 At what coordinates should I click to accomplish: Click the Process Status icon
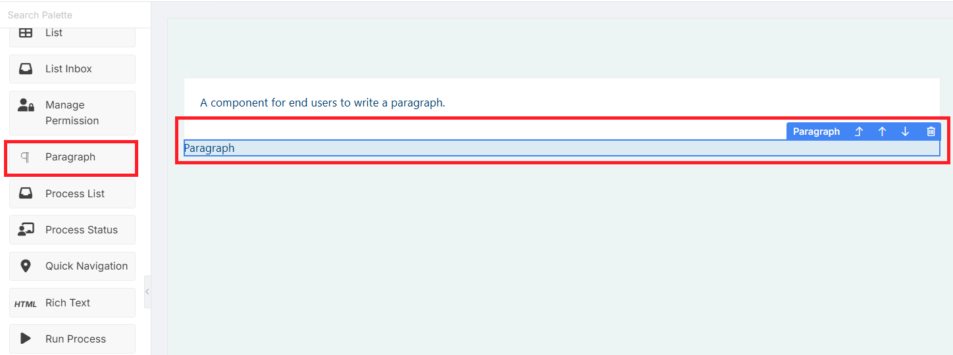tap(26, 229)
